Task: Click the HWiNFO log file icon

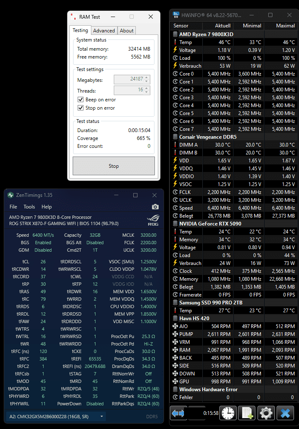Action: pyautogui.click(x=247, y=413)
